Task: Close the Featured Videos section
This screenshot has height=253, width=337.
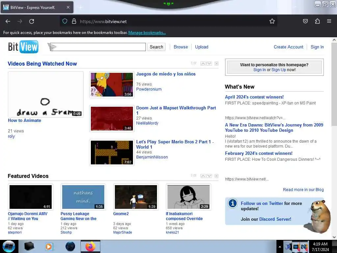Action: [217, 176]
